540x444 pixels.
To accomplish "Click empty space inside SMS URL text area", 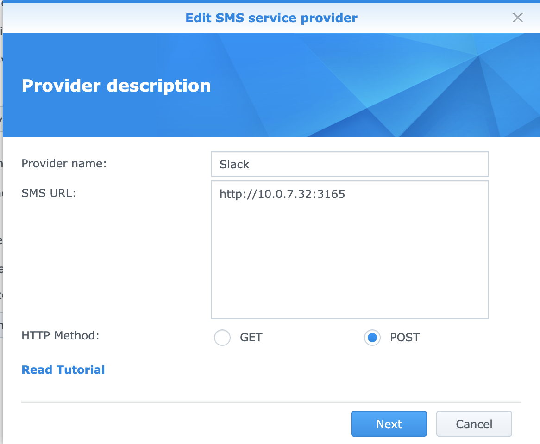I will tap(350, 268).
